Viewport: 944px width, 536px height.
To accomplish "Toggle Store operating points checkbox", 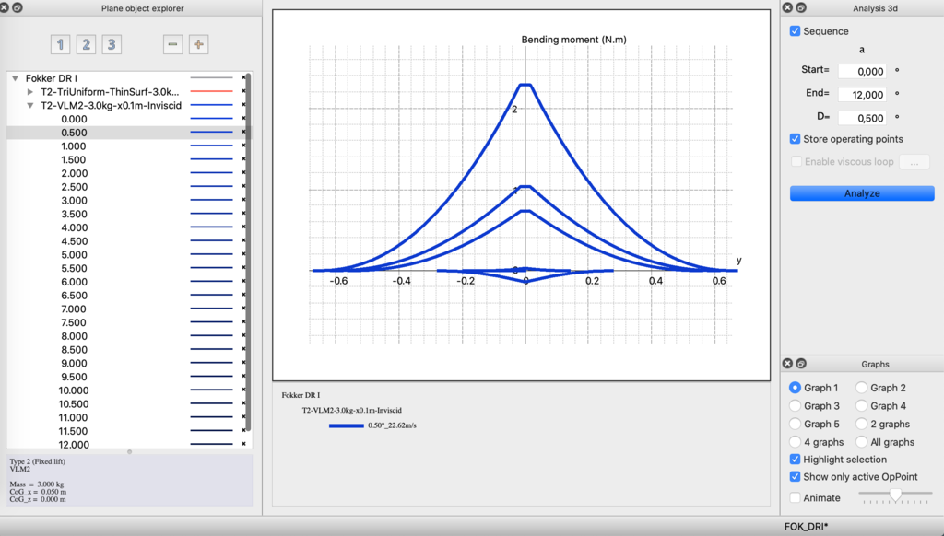I will 796,139.
